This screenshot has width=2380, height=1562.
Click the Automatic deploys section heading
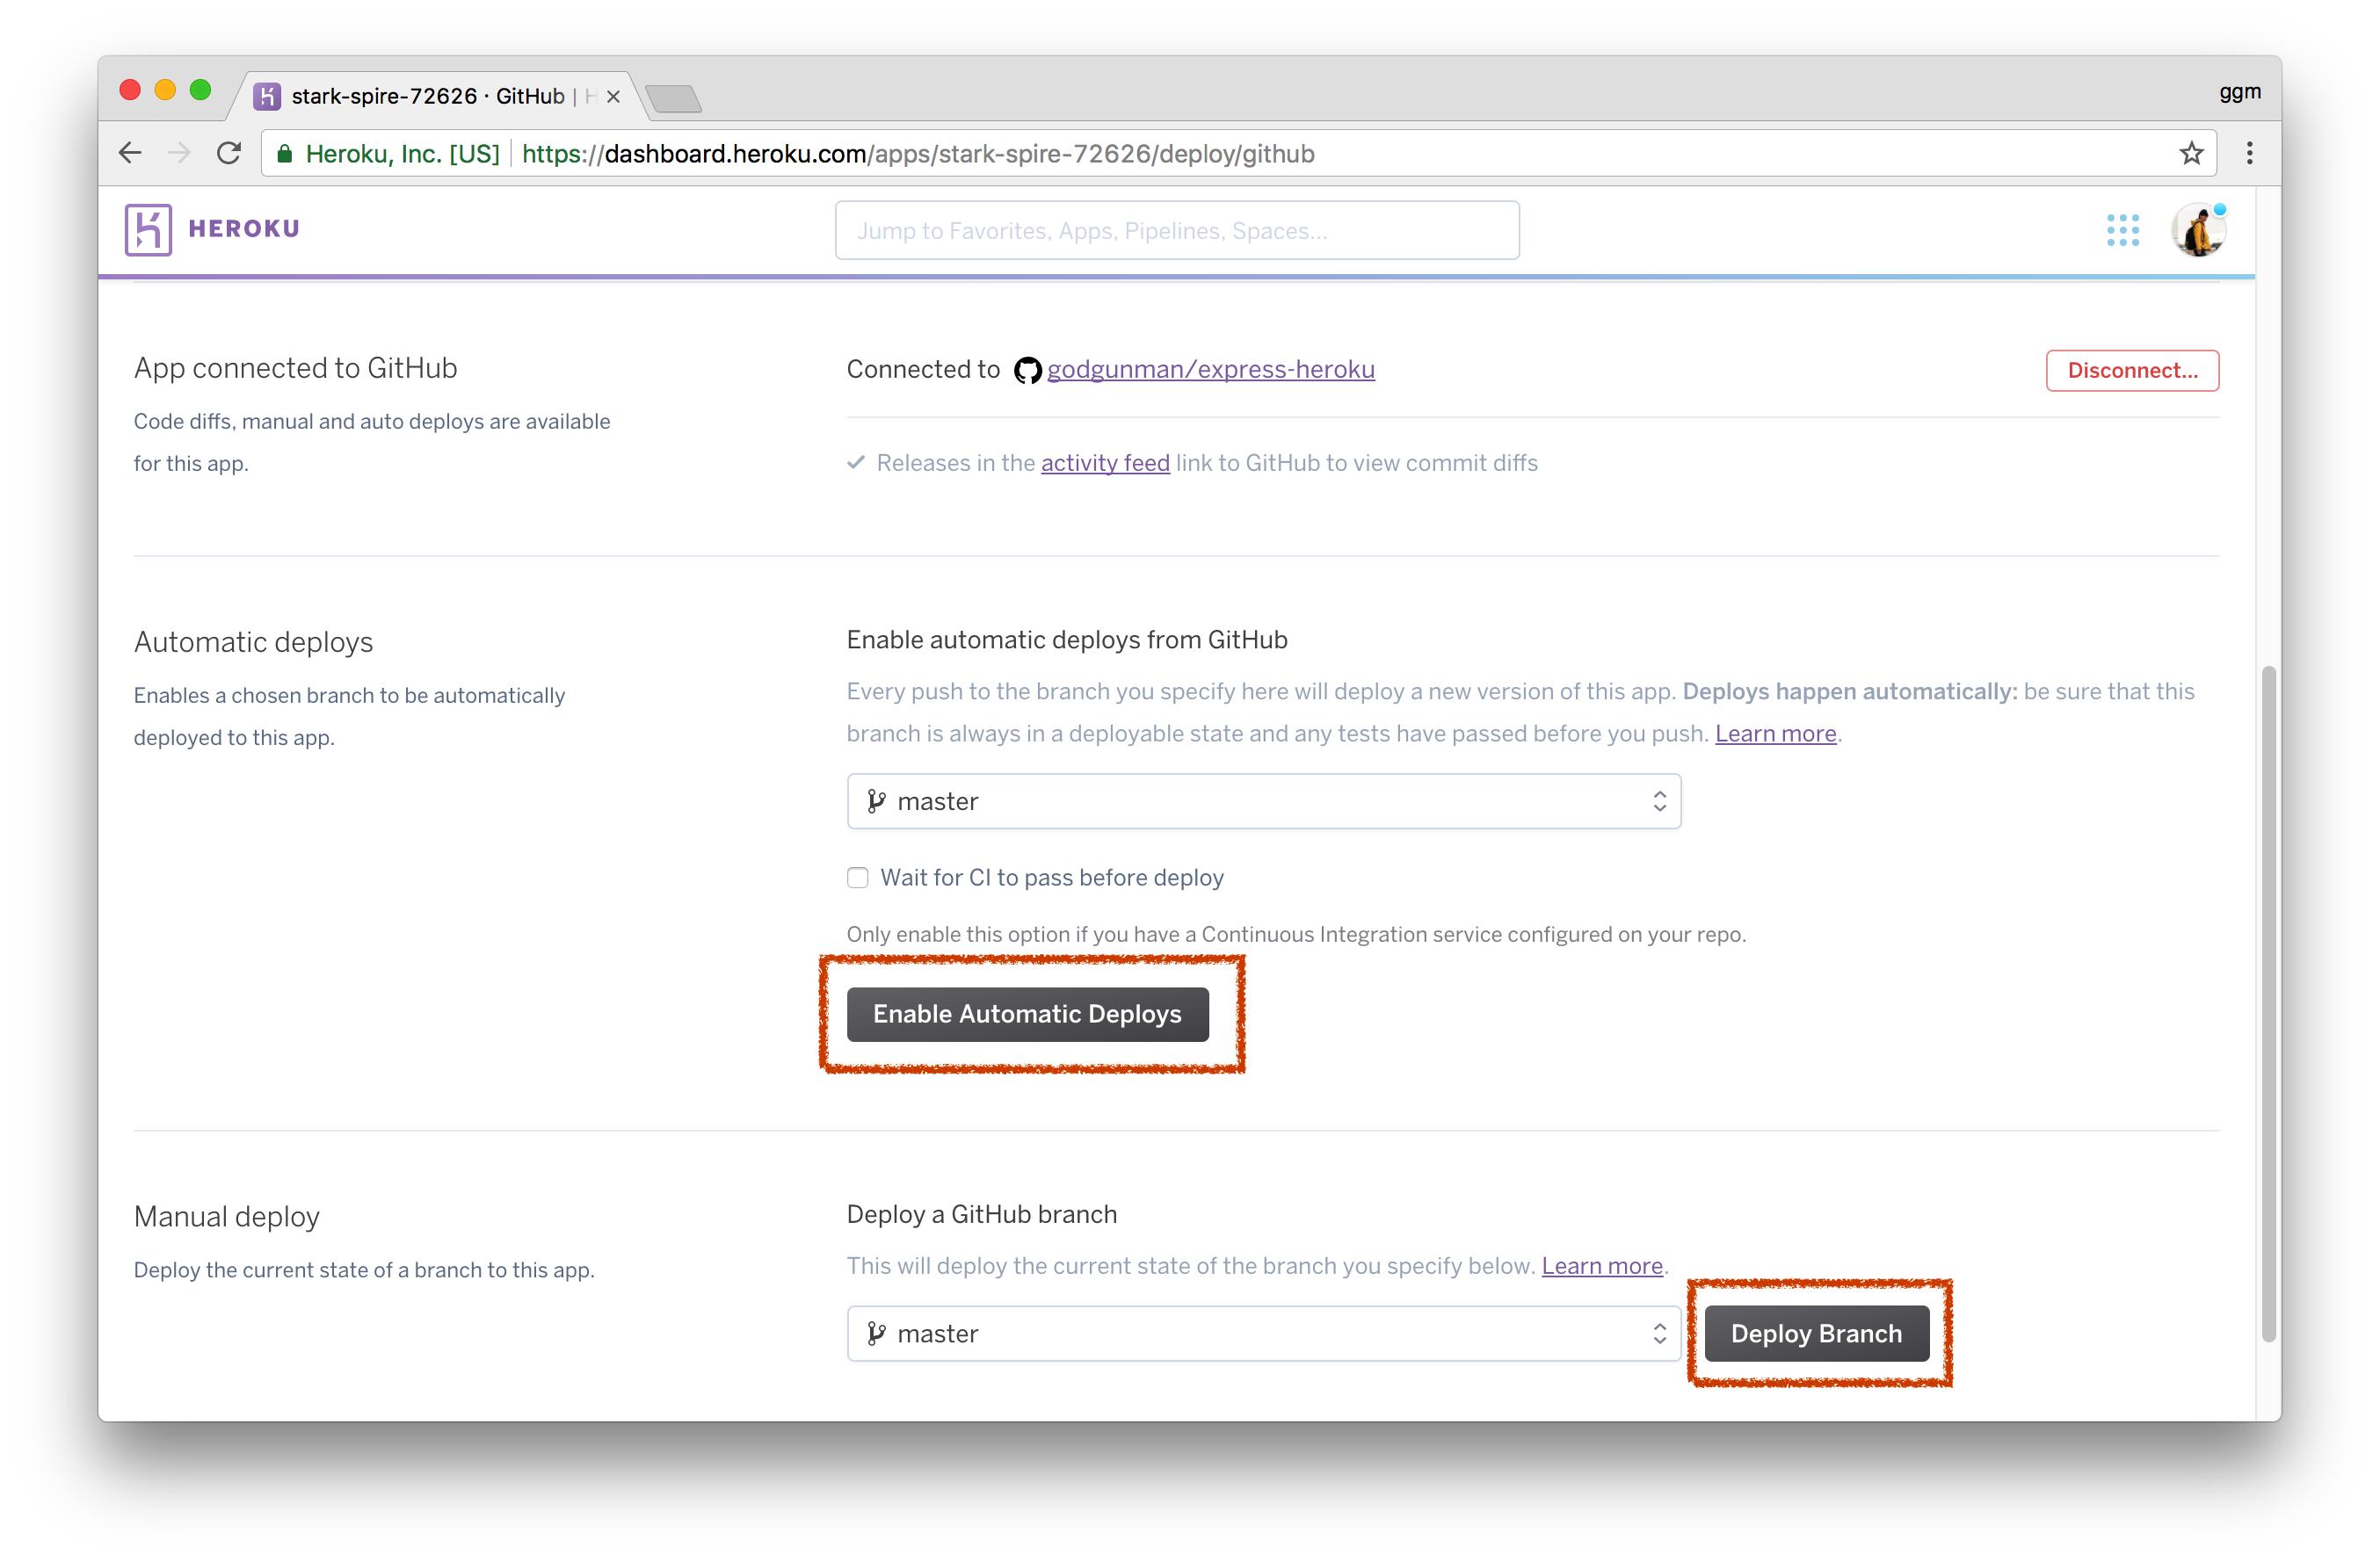pyautogui.click(x=253, y=642)
